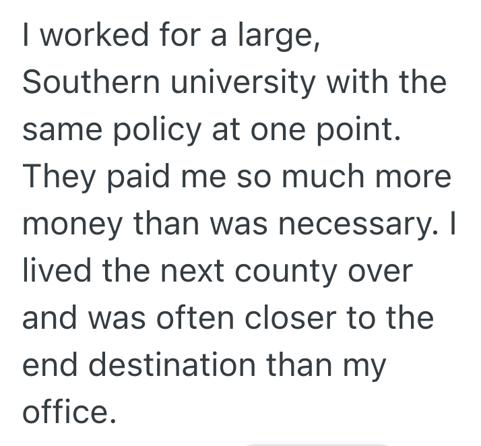
Task: Click the word "end" before destination
Action: [53, 365]
